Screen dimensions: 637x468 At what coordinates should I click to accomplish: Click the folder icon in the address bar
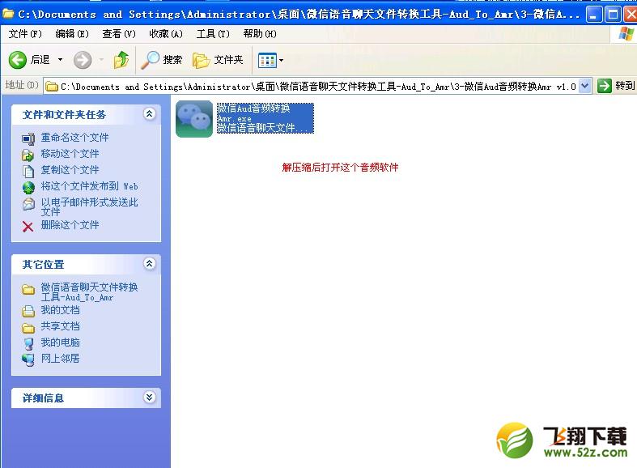point(52,87)
